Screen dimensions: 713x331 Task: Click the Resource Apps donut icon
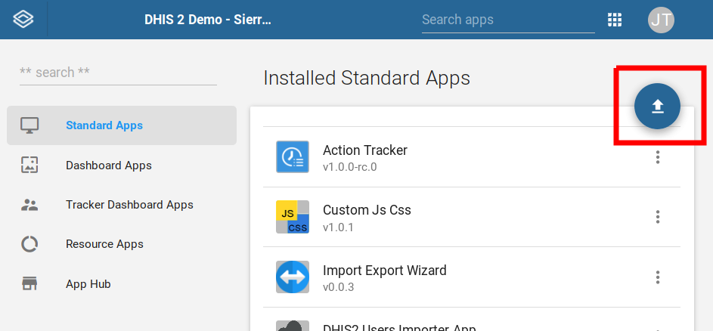click(29, 245)
